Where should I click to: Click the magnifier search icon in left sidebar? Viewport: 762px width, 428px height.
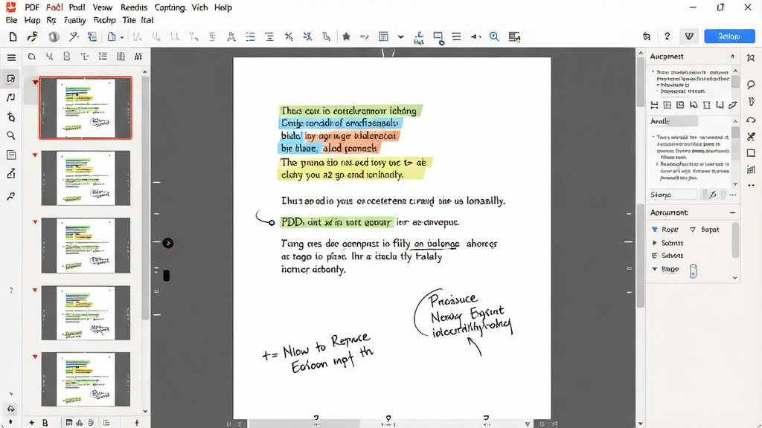click(x=10, y=136)
